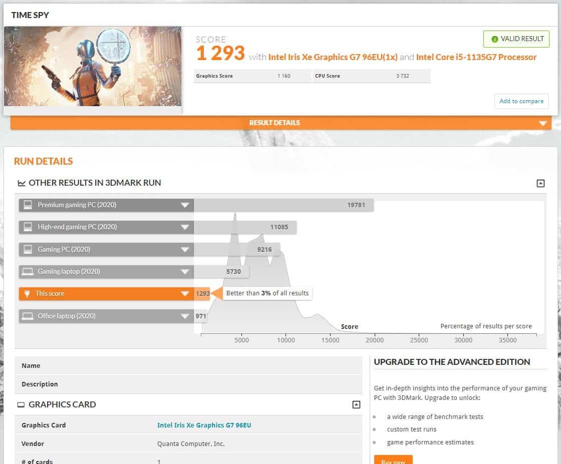Screen dimensions: 561x464
Task: Click the chart icon next to Other Results heading
Action: tap(22, 183)
